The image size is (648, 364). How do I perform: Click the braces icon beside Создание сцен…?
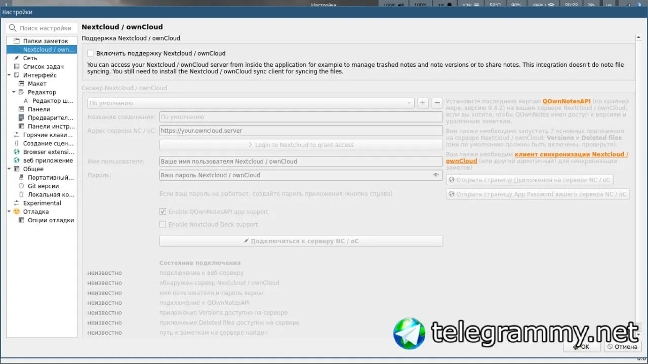[x=17, y=143]
